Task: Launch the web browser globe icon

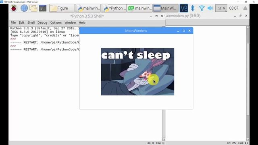Action: pos(24,8)
